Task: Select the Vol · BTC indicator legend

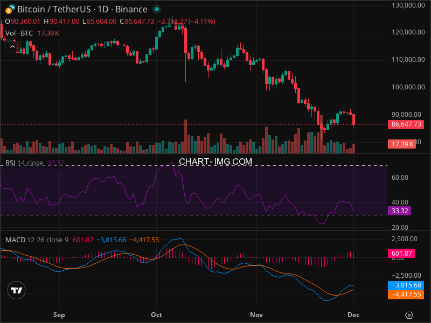Action: click(20, 33)
